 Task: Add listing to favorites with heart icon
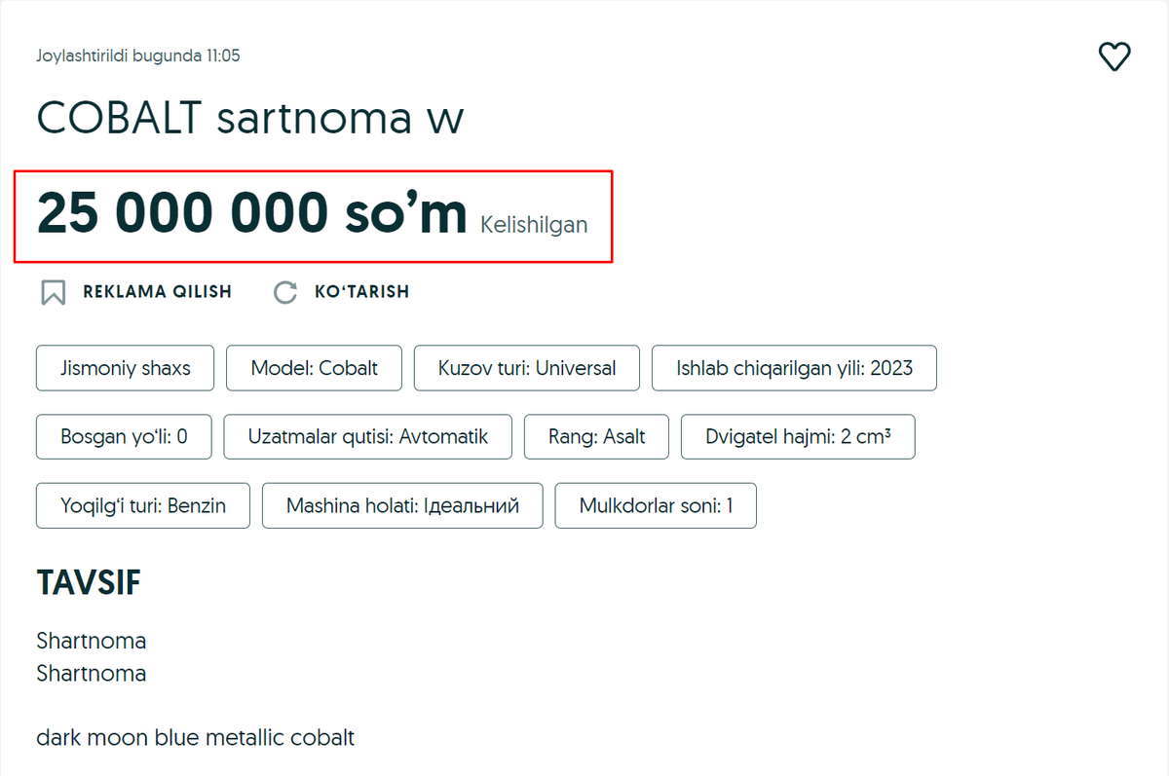[x=1114, y=56]
